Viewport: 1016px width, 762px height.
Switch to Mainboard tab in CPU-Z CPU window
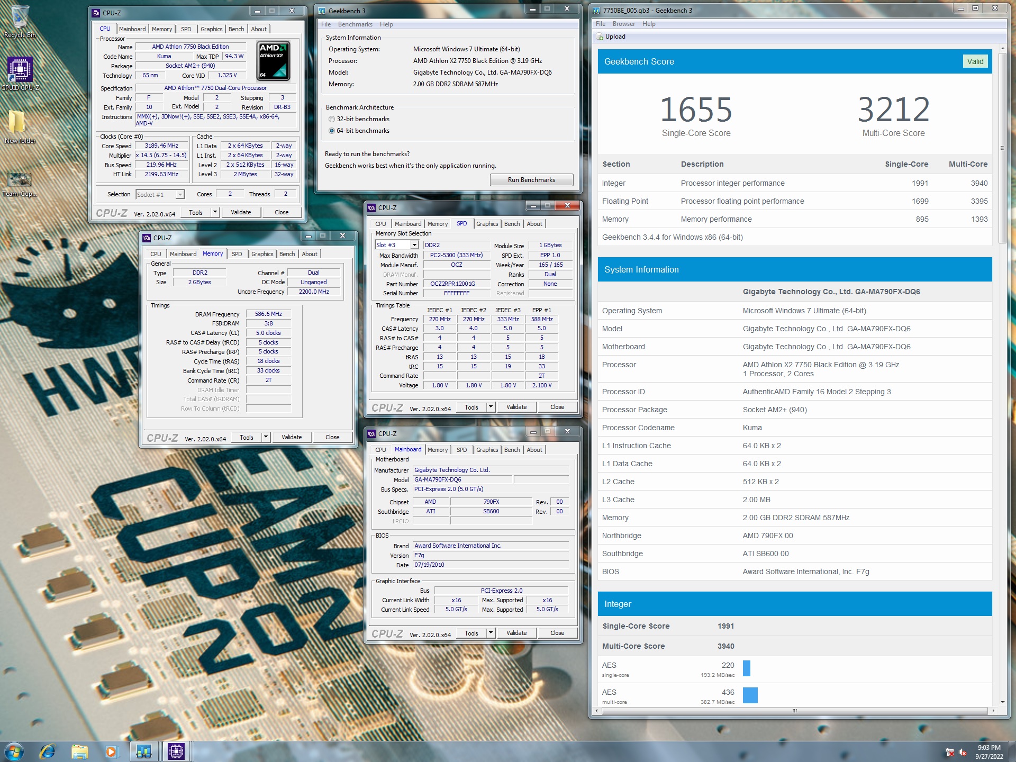[x=132, y=29]
